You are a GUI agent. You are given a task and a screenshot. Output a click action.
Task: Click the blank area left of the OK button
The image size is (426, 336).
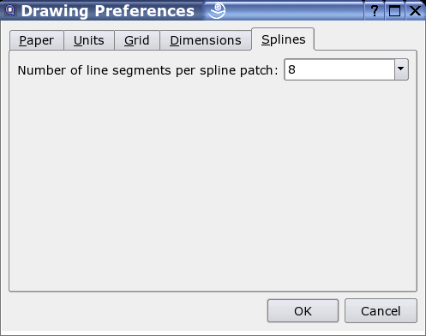tap(137, 311)
